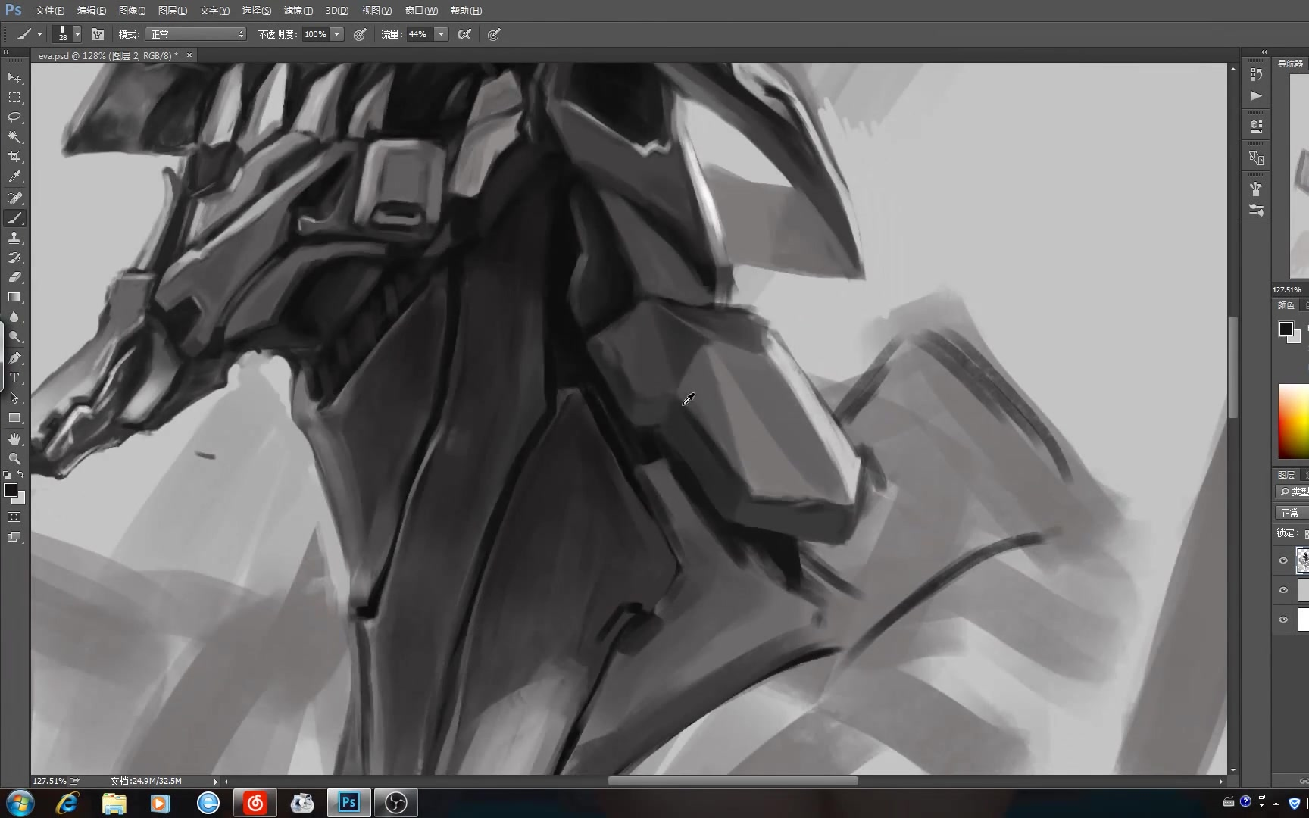
Task: Open the Clone Source panel icon
Action: coord(1256,158)
